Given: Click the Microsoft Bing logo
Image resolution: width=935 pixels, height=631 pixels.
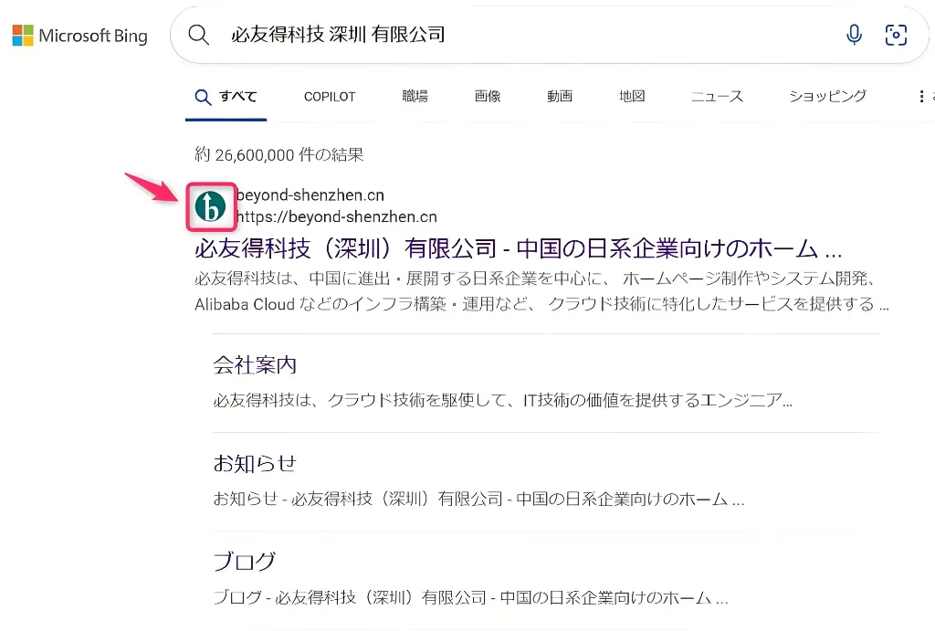Looking at the screenshot, I should click(79, 36).
